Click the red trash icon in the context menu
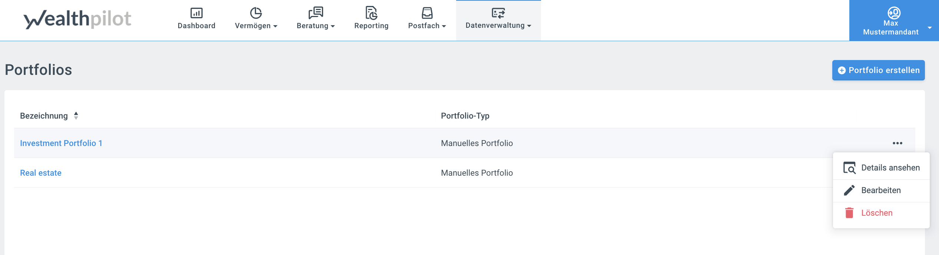Image resolution: width=939 pixels, height=255 pixels. pos(849,213)
